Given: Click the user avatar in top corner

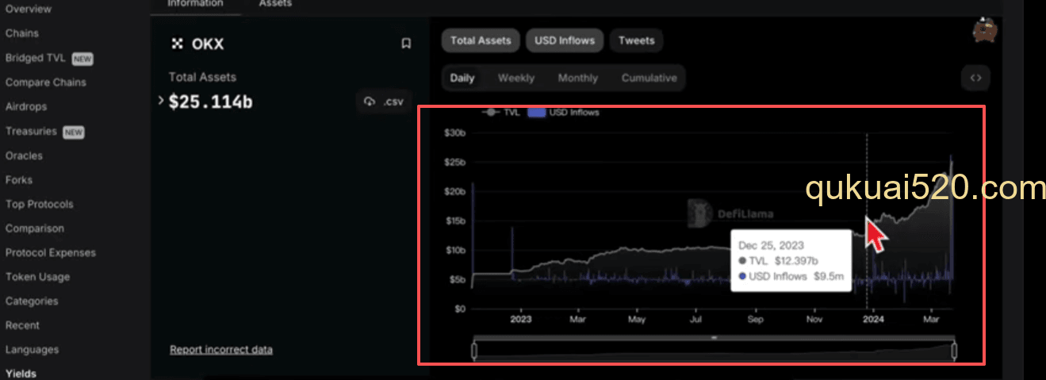Looking at the screenshot, I should pos(985,30).
